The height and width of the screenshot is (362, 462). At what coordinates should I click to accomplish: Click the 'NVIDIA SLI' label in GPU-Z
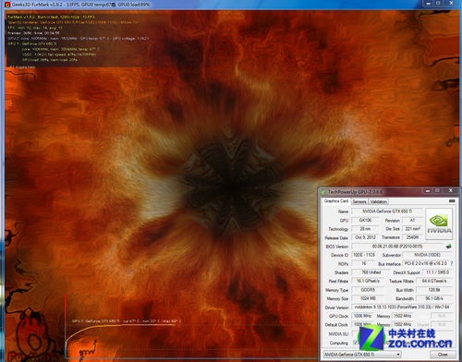click(x=338, y=334)
